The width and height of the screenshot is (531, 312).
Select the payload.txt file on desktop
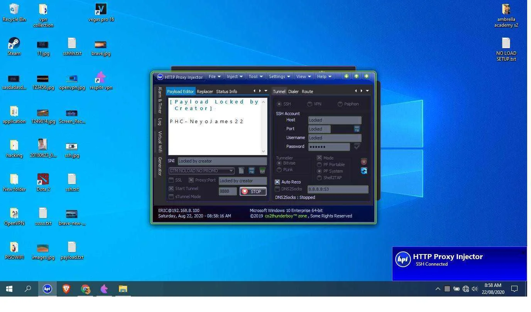(x=72, y=251)
